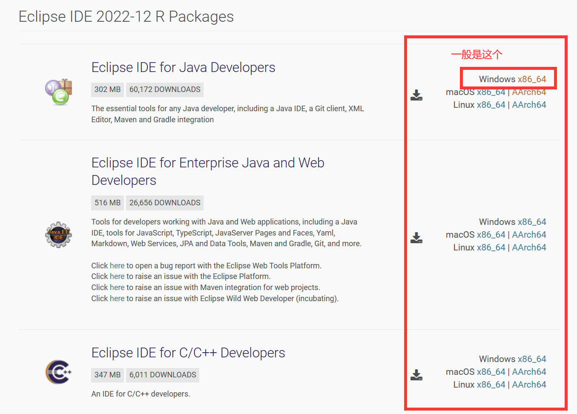The image size is (577, 414).
Task: Click 'An IDE for C/C++ developers.' description
Action: [141, 394]
